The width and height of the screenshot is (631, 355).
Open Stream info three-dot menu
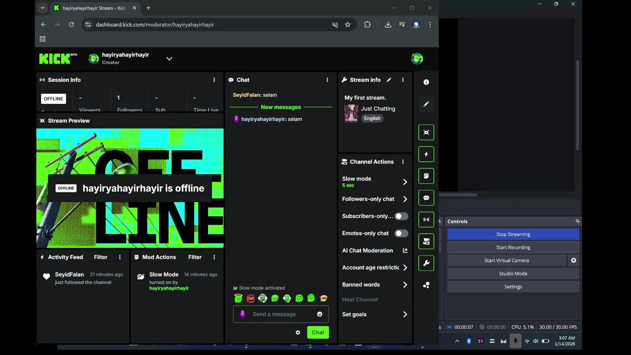[x=403, y=80]
